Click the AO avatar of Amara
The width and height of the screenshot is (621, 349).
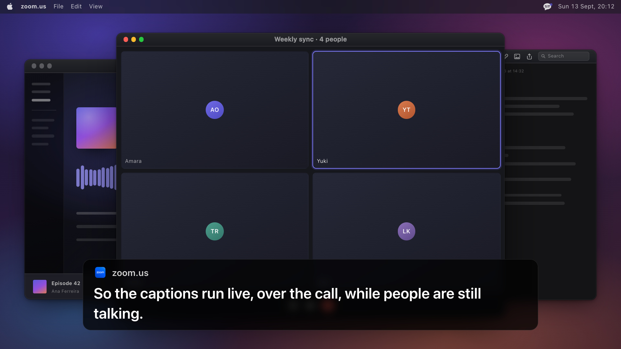215,110
